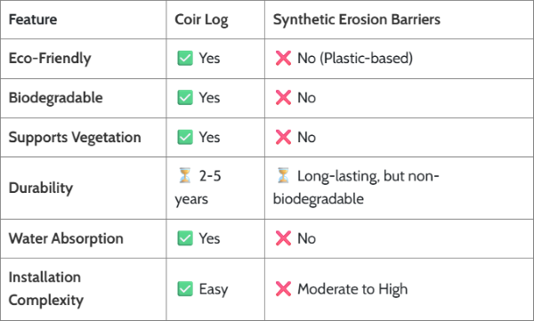Image resolution: width=534 pixels, height=321 pixels.
Task: Click the Eco-Friendly row label
Action: pos(50,58)
